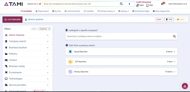The image size is (190, 92).
Task: Click the orange HELP button
Action: pos(180,20)
